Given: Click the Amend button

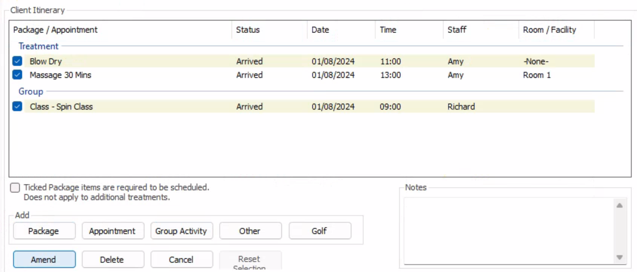Looking at the screenshot, I should (44, 260).
